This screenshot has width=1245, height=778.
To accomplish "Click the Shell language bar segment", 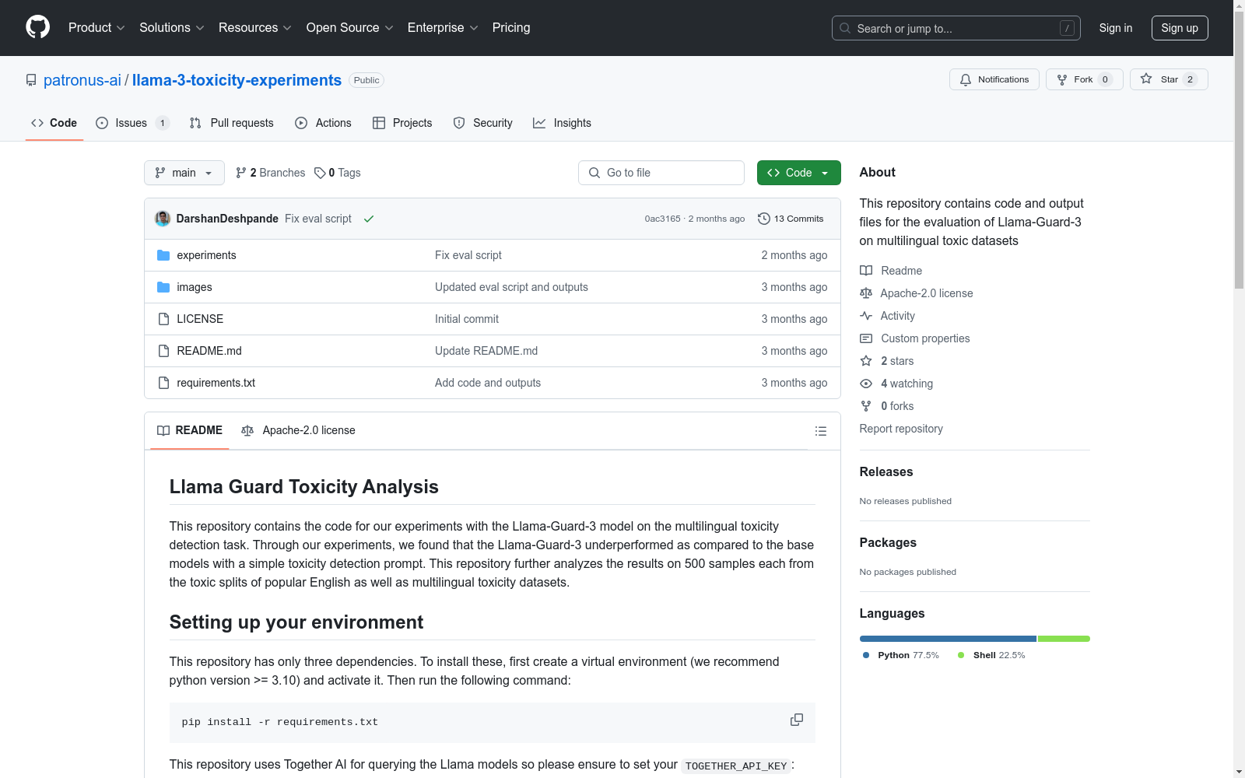I will pyautogui.click(x=1064, y=639).
